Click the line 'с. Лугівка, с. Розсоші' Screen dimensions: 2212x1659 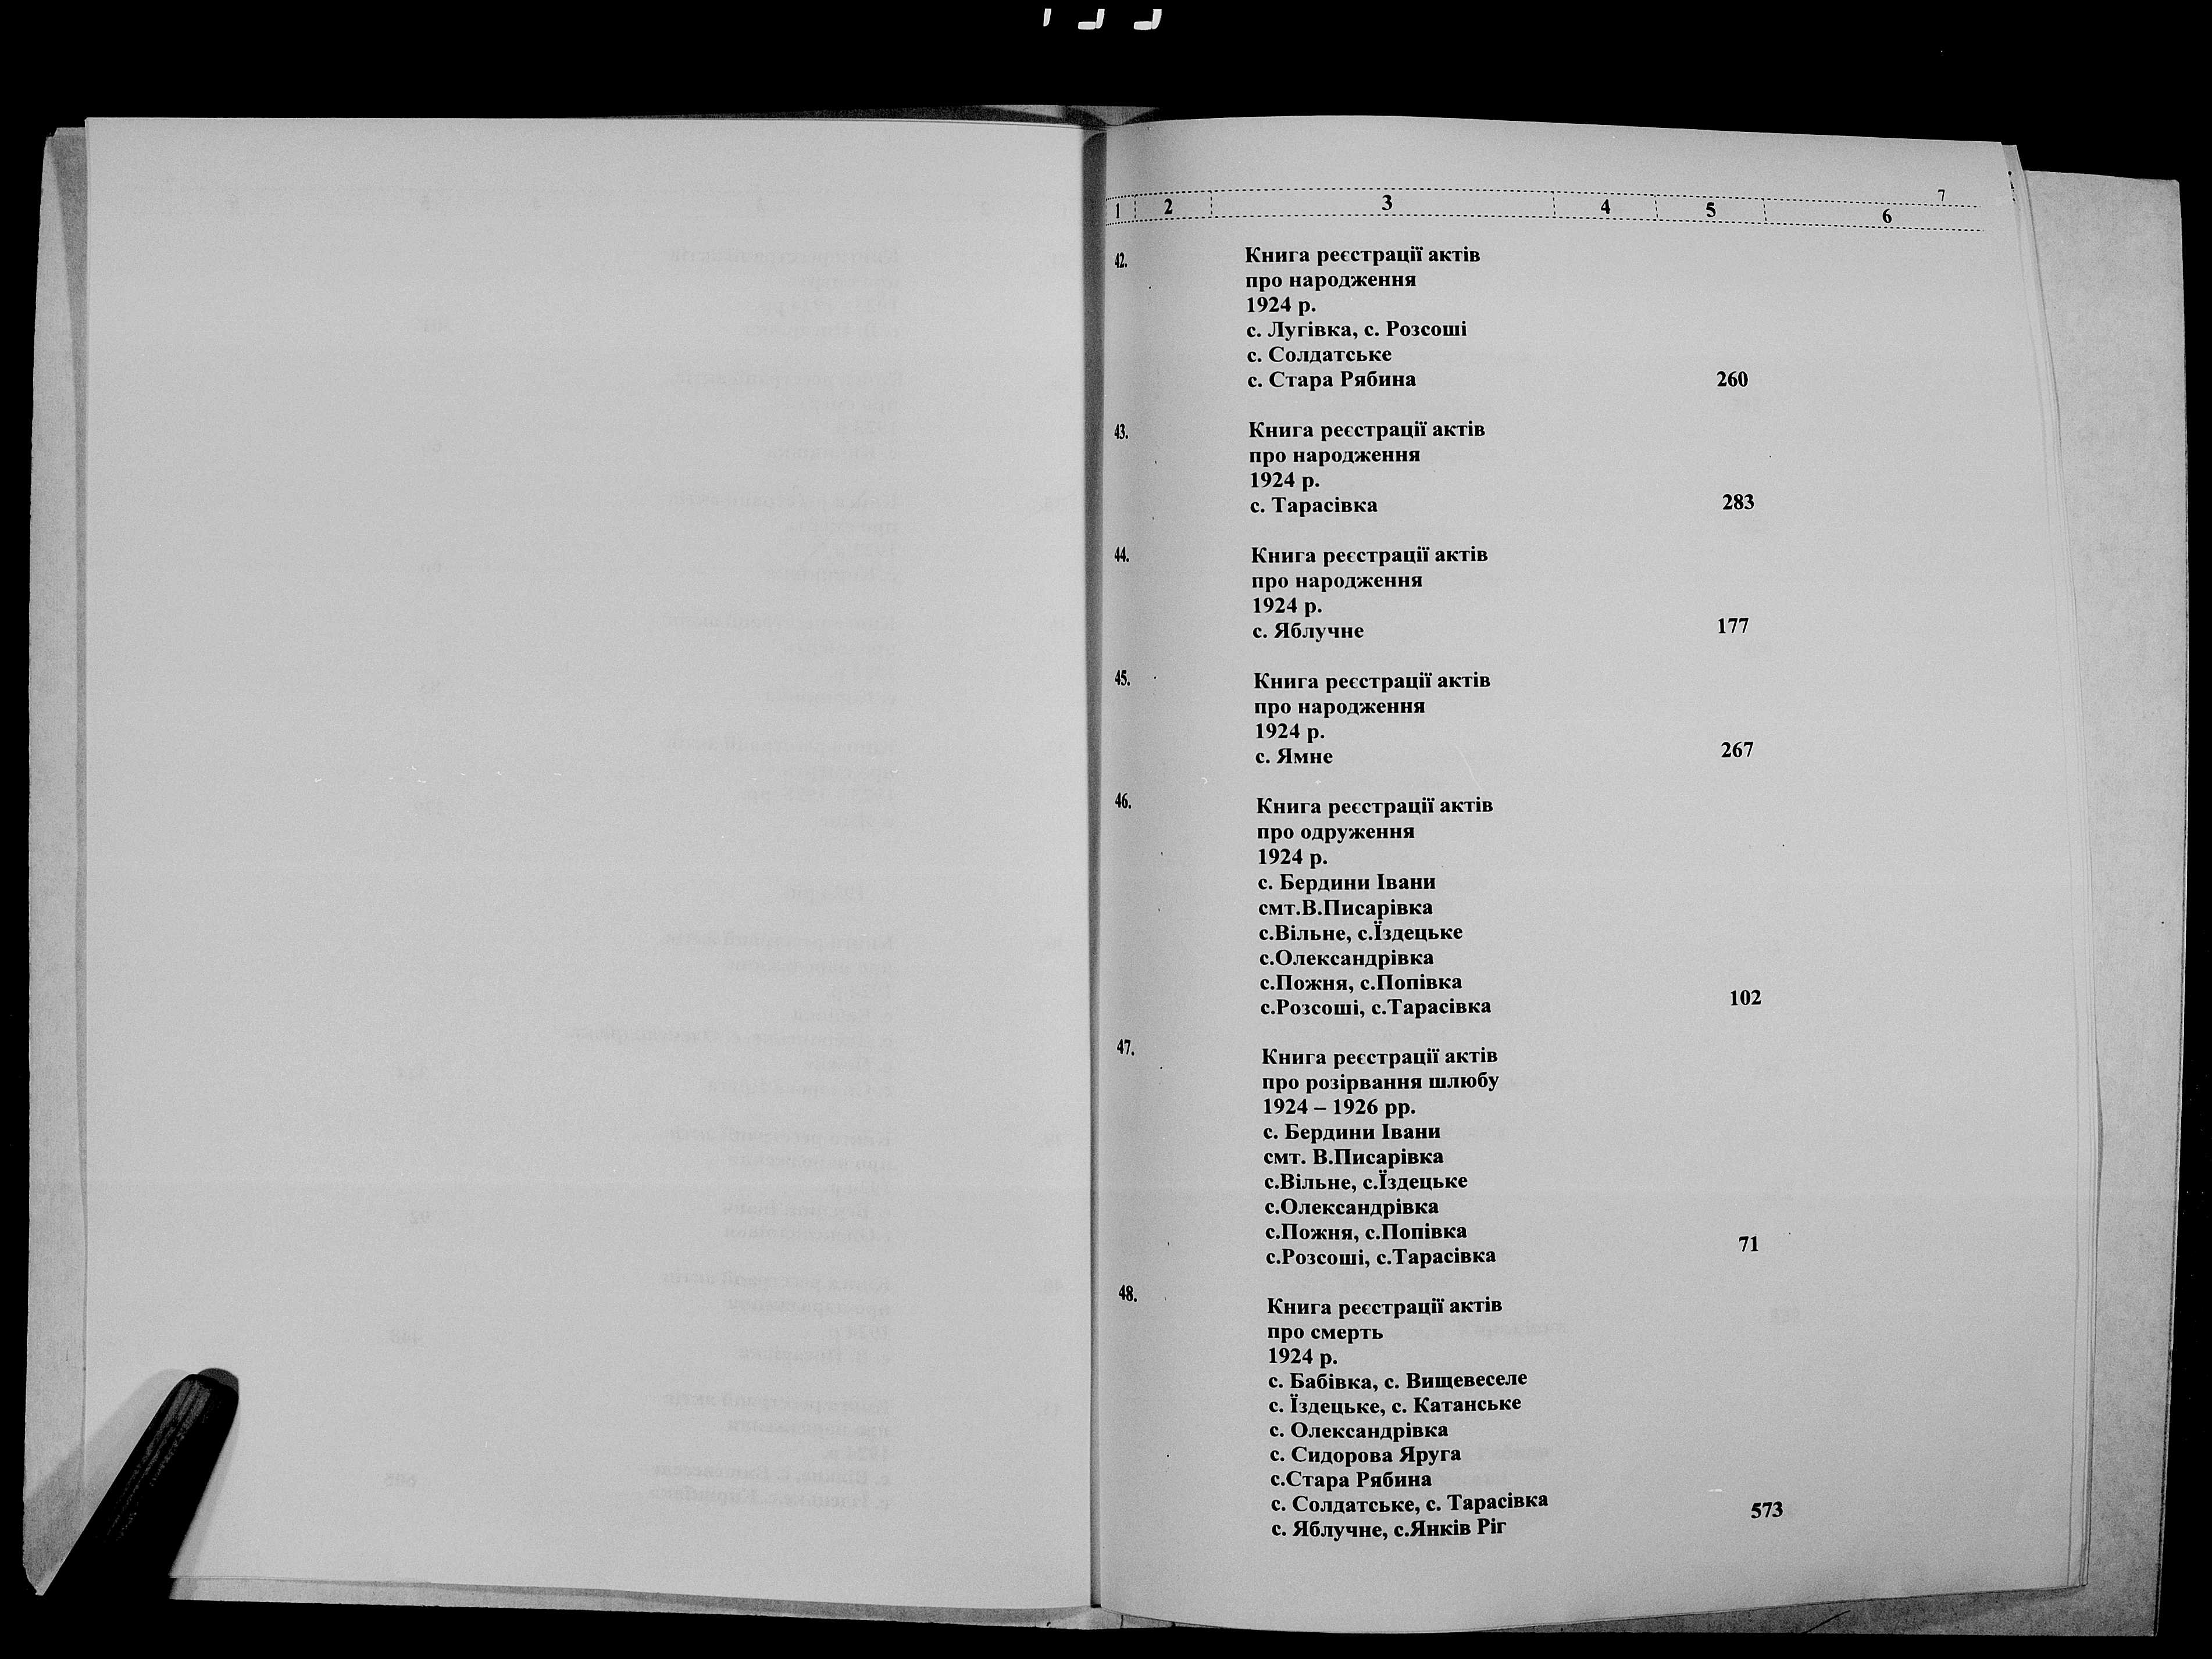pos(1357,330)
